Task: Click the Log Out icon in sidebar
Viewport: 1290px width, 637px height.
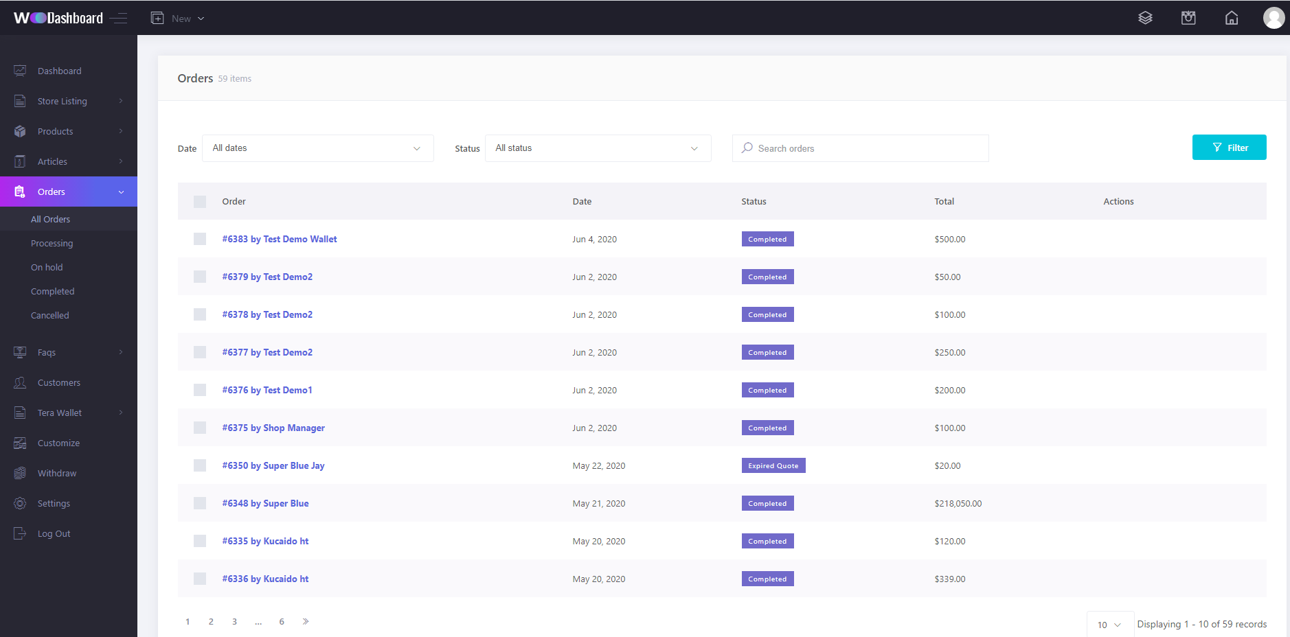Action: 20,533
